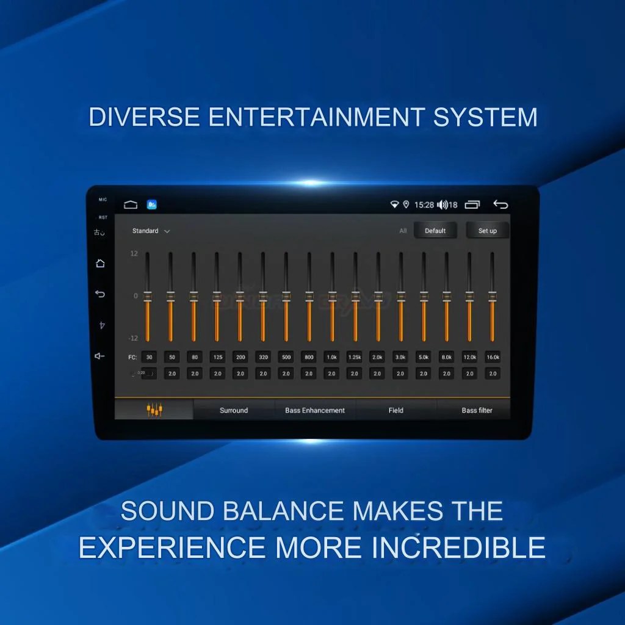Select the FC frequency box 8.0k
Viewport: 625px width, 625px height.
click(446, 357)
